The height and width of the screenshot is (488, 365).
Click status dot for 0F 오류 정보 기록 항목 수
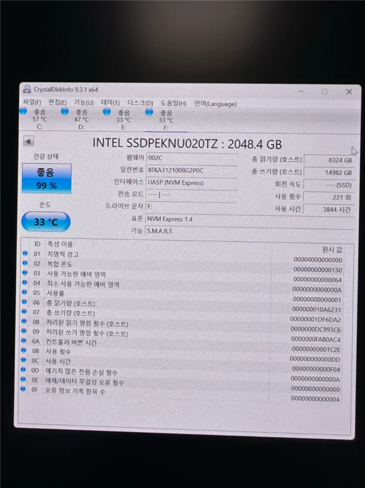tap(23, 389)
